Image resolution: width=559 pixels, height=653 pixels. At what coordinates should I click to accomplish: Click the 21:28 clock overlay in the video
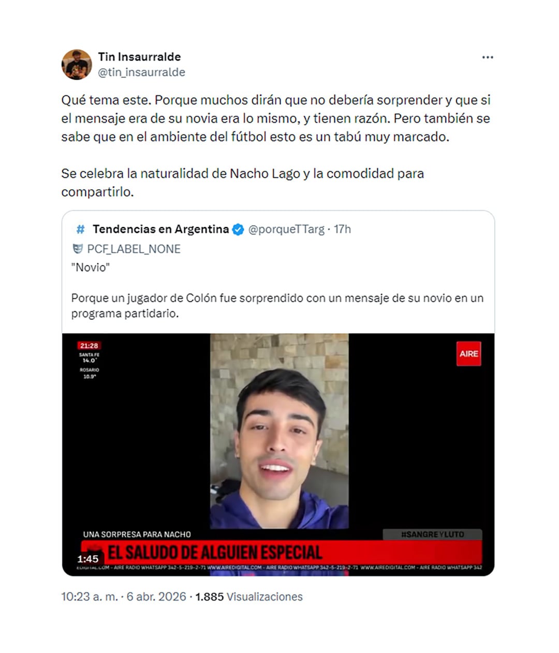(x=89, y=346)
